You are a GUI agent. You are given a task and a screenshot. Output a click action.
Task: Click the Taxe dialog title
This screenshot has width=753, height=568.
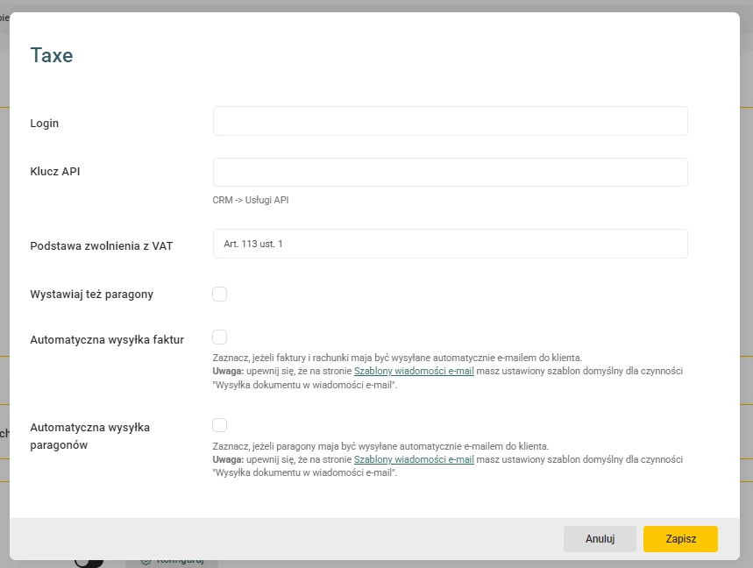[52, 56]
